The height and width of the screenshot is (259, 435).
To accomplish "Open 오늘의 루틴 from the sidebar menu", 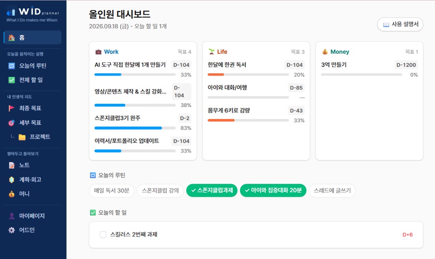I will click(33, 66).
